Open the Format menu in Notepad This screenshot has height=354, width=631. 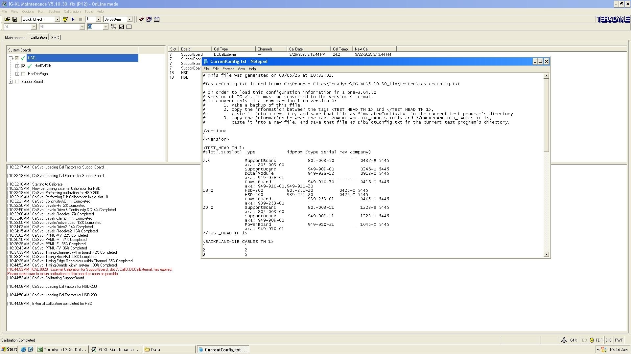pyautogui.click(x=228, y=69)
